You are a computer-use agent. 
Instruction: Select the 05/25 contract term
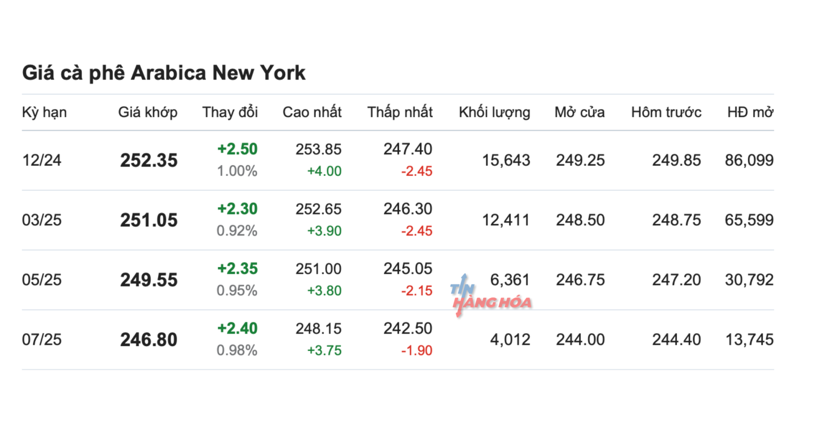point(42,280)
